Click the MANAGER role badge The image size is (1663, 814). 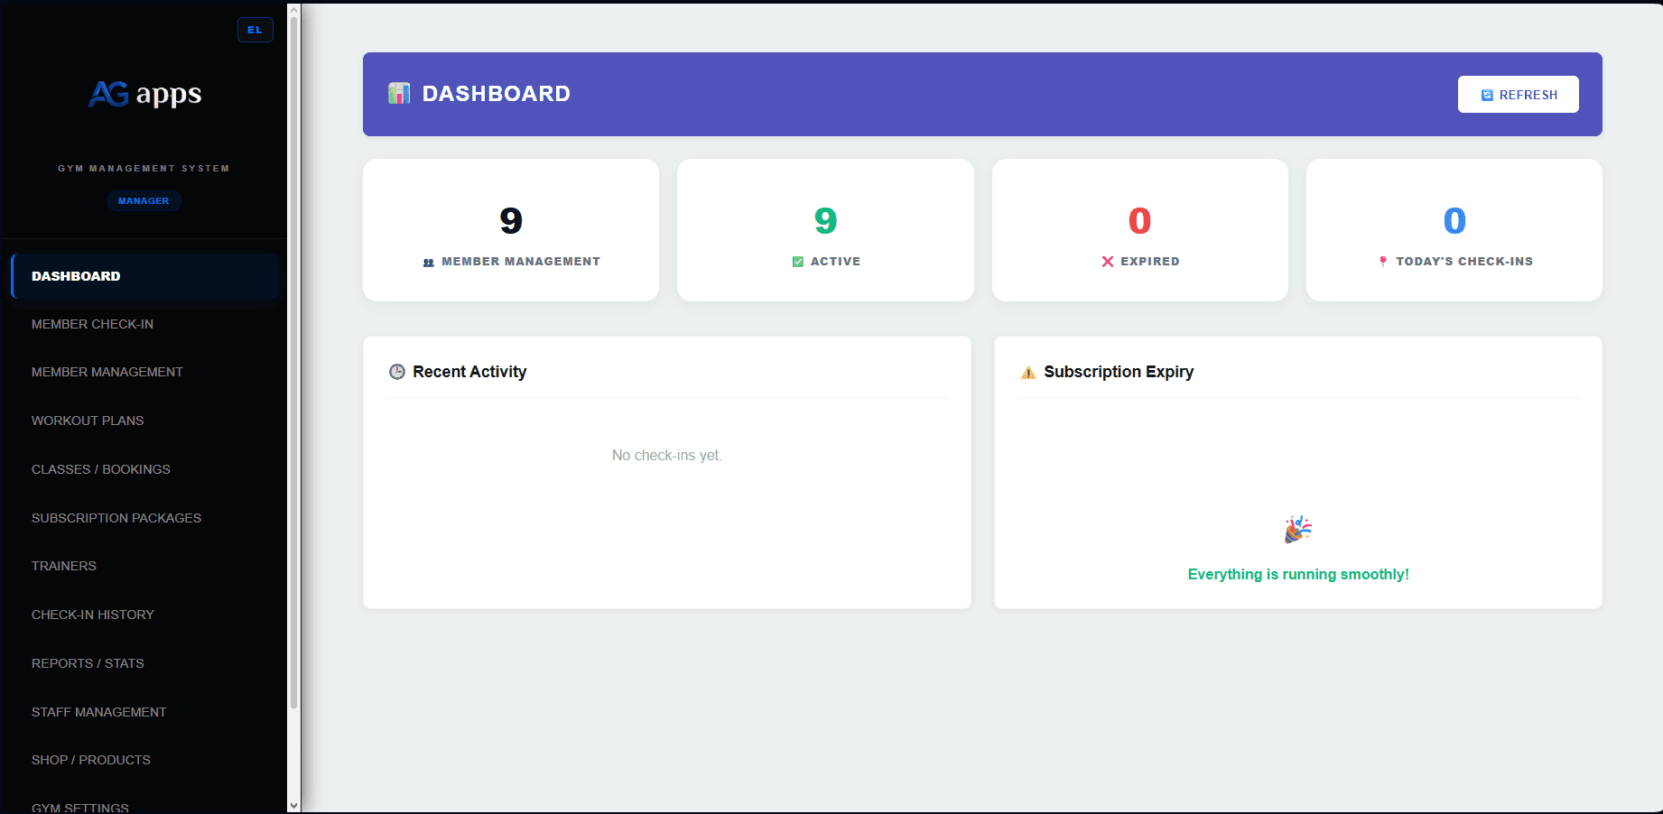coord(144,200)
